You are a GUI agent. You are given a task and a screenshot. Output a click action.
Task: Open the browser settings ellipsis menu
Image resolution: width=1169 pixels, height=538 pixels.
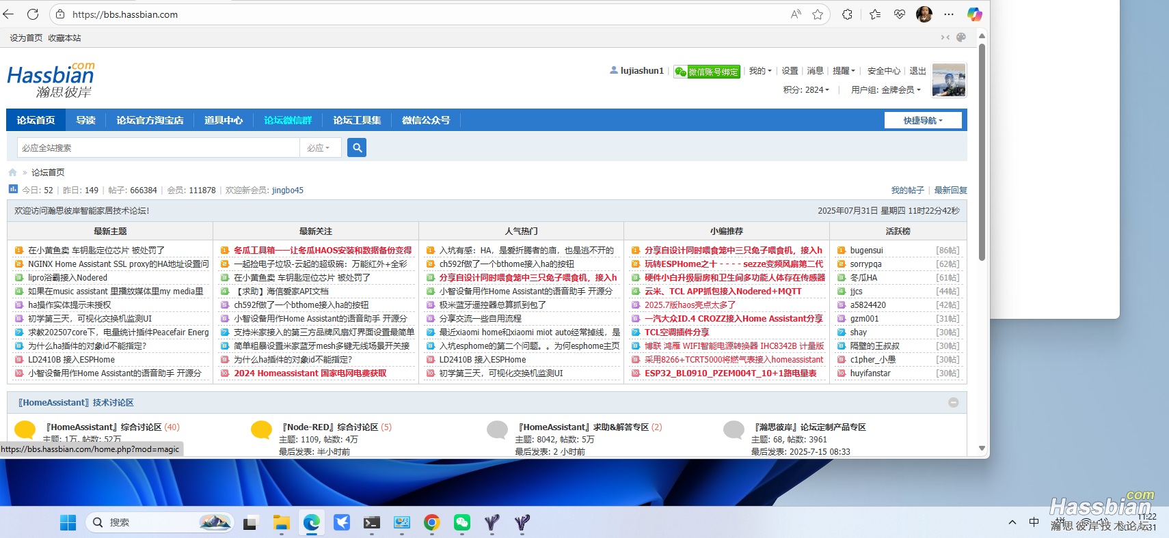point(949,14)
